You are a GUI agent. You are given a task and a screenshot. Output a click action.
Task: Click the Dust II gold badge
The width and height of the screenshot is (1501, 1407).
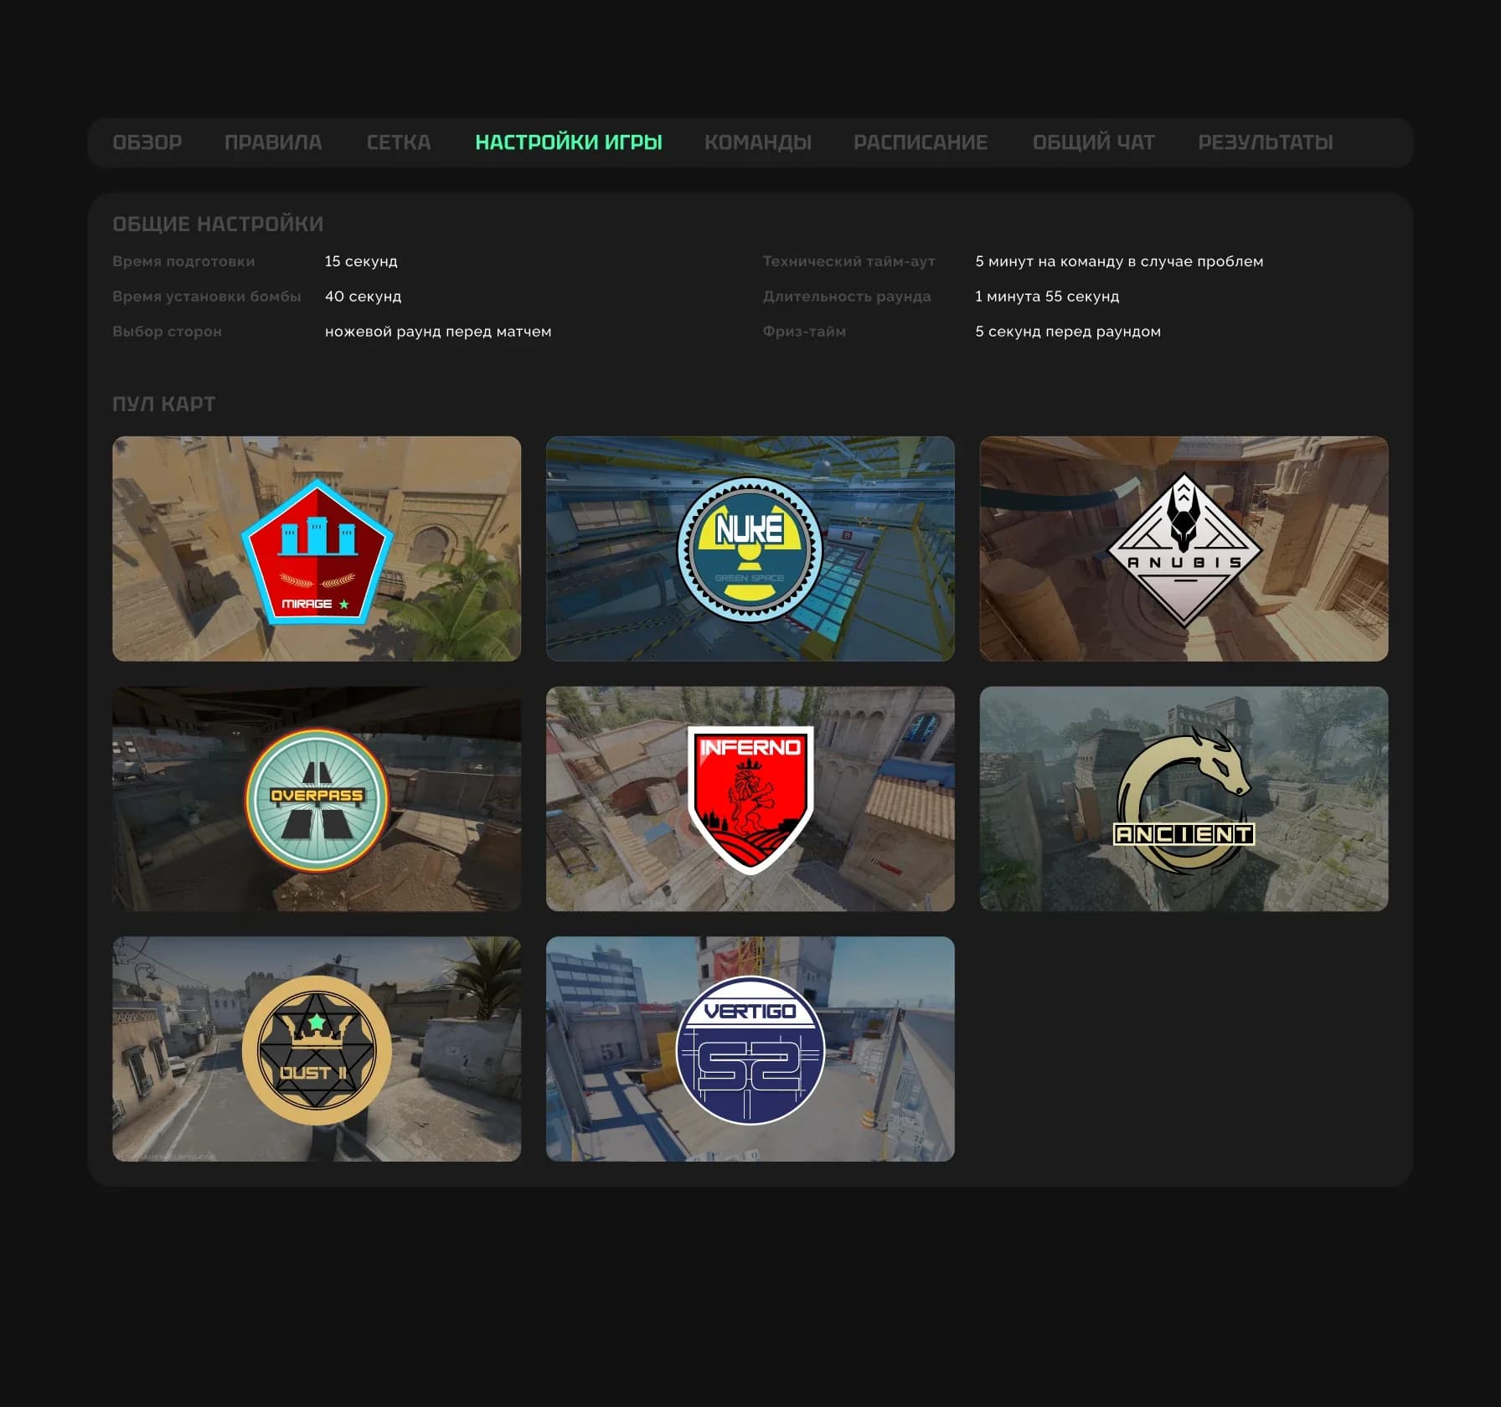click(x=317, y=1049)
